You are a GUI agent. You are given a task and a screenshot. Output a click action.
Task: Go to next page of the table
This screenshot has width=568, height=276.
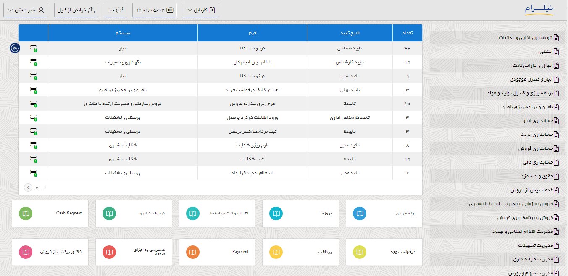(28, 187)
